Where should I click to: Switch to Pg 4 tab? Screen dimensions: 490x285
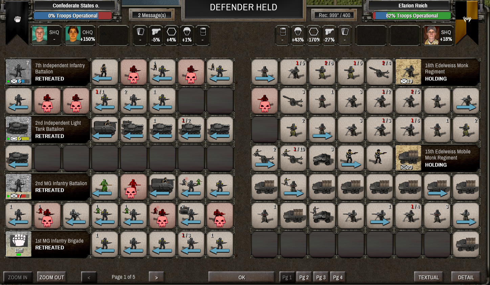[338, 277]
